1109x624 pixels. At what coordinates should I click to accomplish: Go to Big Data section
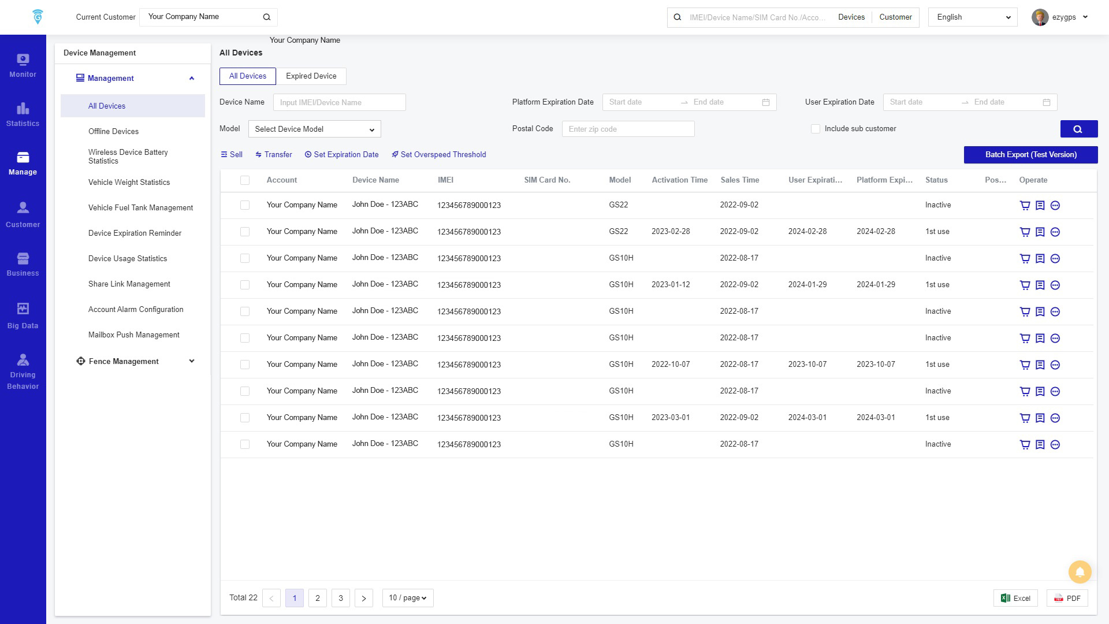(23, 316)
